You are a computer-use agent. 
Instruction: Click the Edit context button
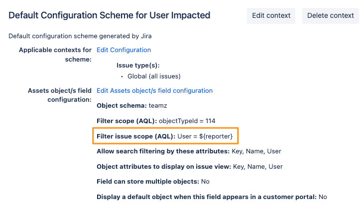pos(271,15)
